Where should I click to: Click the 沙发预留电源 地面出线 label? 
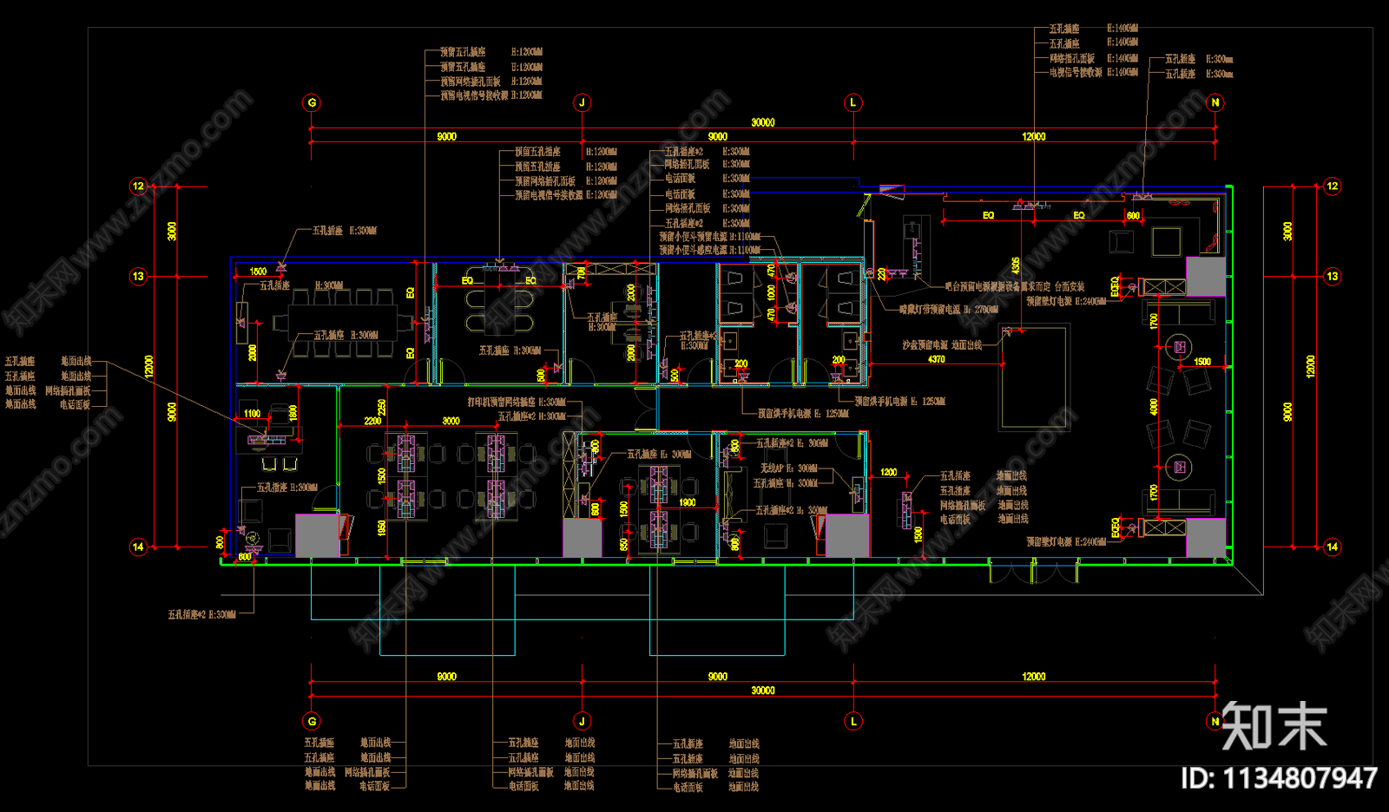click(x=942, y=345)
